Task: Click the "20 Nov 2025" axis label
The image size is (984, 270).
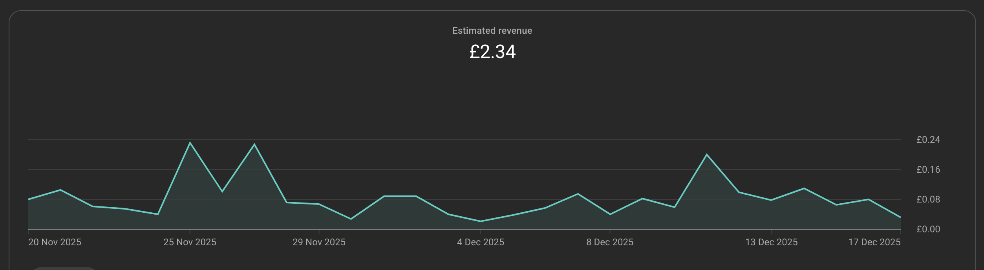Action: point(55,242)
